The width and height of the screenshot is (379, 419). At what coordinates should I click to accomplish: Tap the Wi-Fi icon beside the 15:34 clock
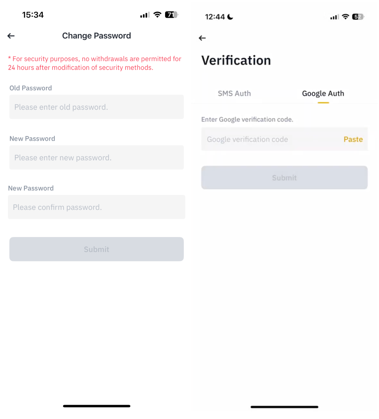(157, 15)
